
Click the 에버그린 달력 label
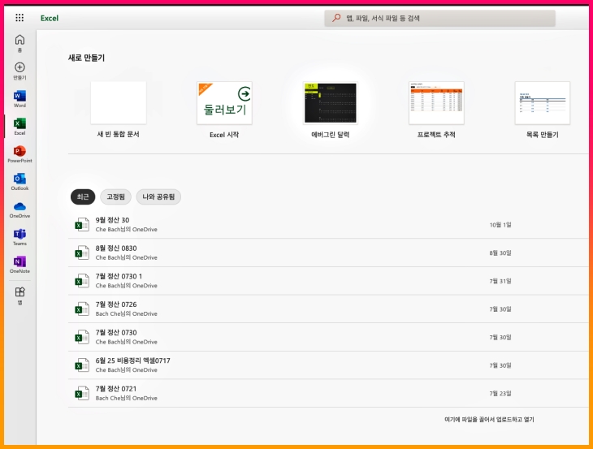click(330, 135)
